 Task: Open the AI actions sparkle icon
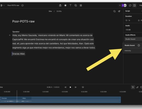click(119, 11)
